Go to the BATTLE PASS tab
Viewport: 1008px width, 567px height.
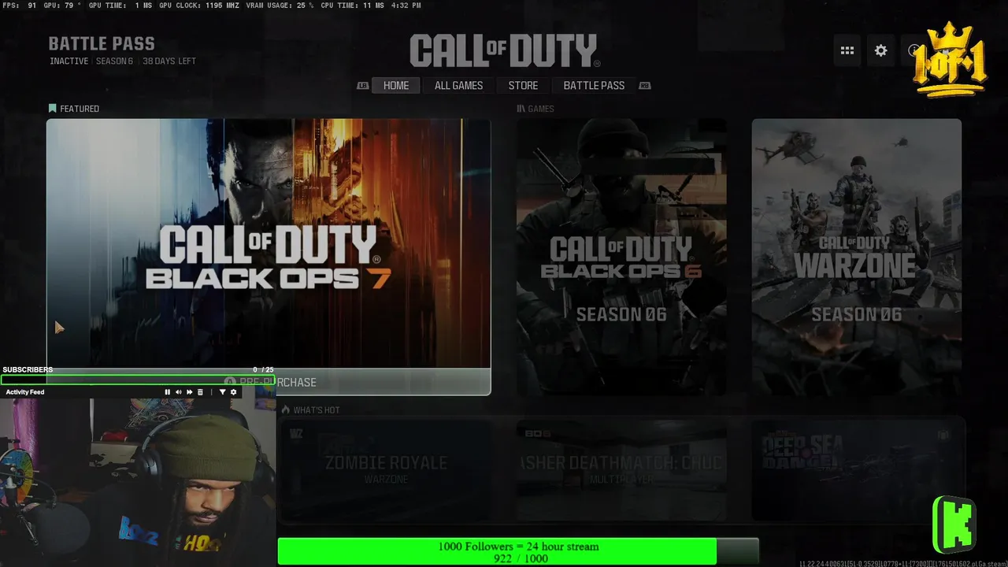click(x=594, y=86)
